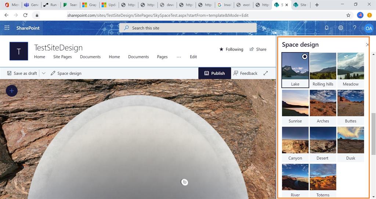The width and height of the screenshot is (376, 199).
Task: Choose the Dusk environment thumbnail
Action: point(351,144)
